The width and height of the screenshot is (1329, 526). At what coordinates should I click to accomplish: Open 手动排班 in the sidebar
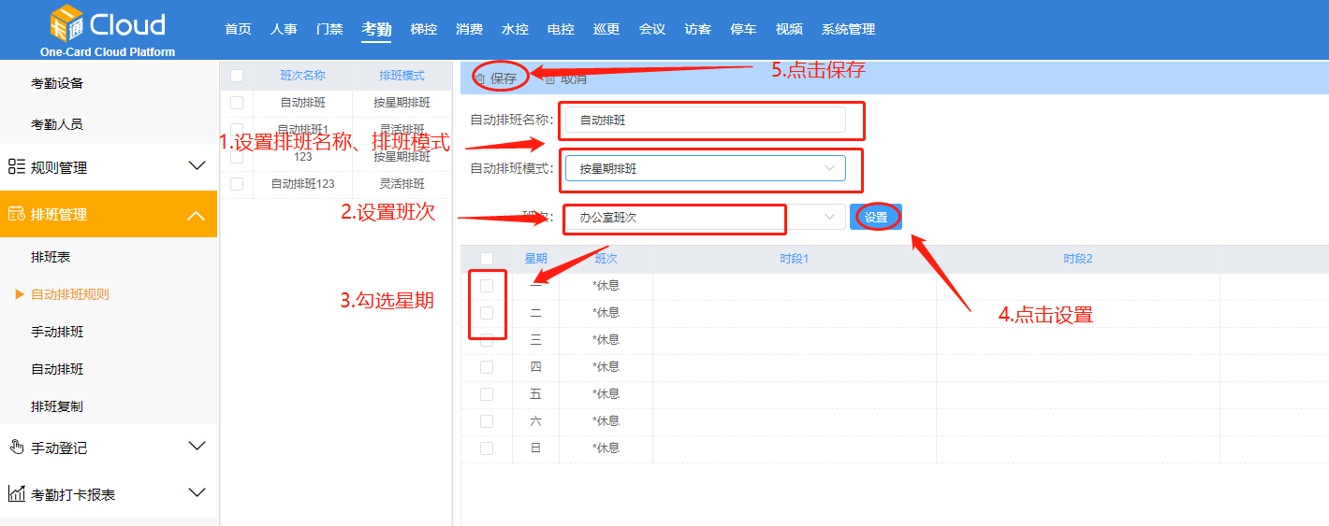(57, 332)
